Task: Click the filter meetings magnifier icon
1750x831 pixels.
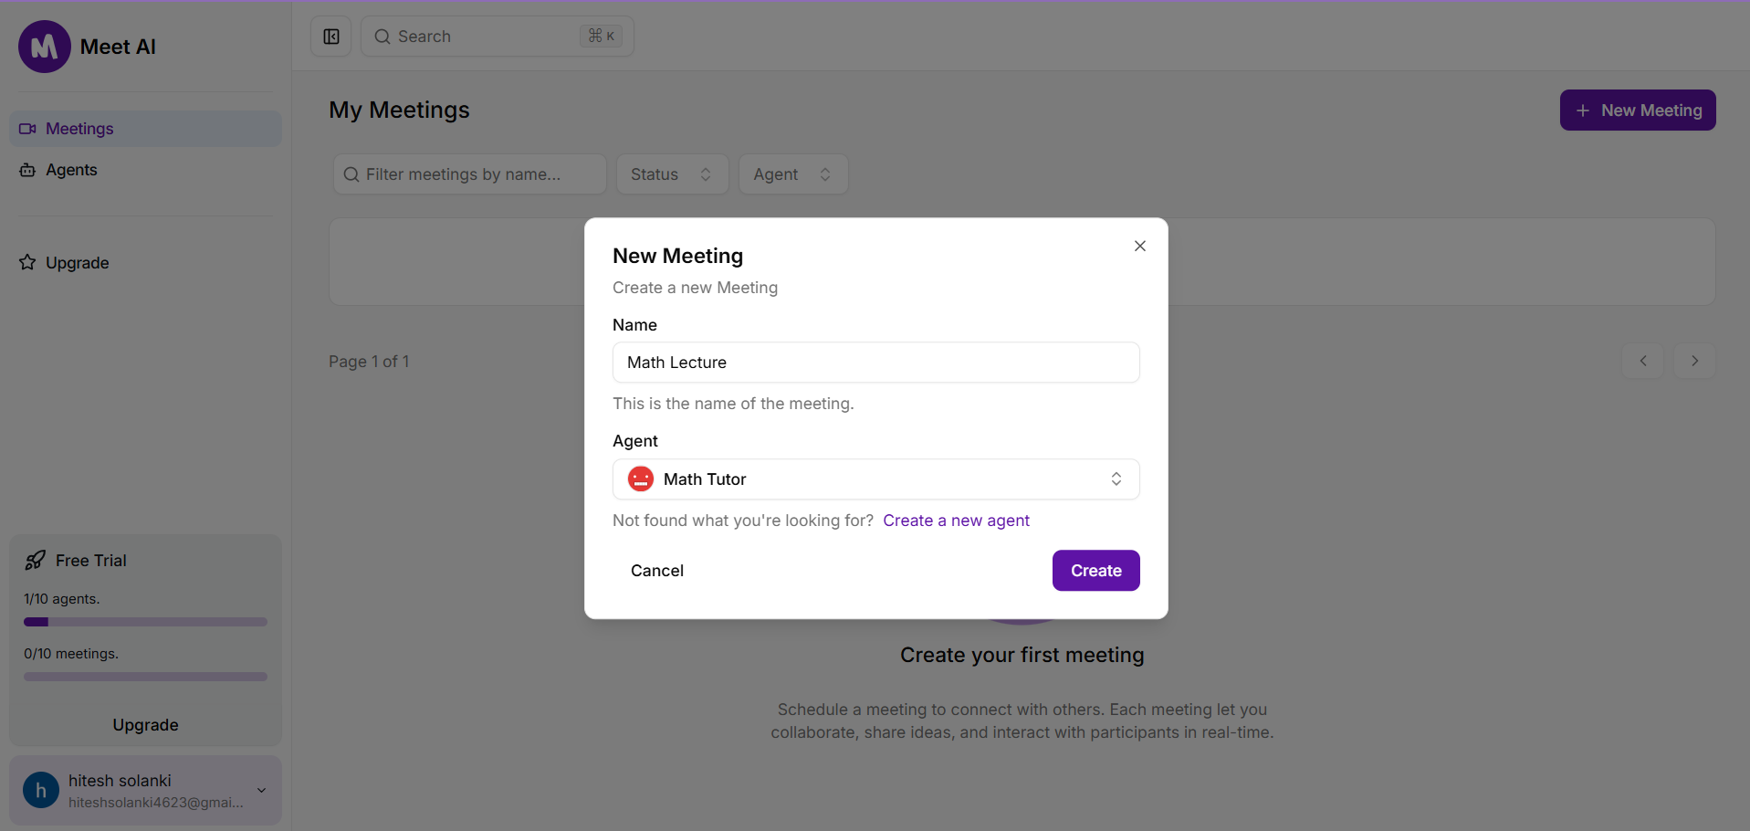Action: (x=351, y=174)
